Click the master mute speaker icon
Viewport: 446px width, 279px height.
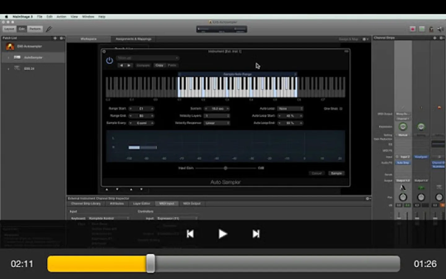pyautogui.click(x=440, y=29)
